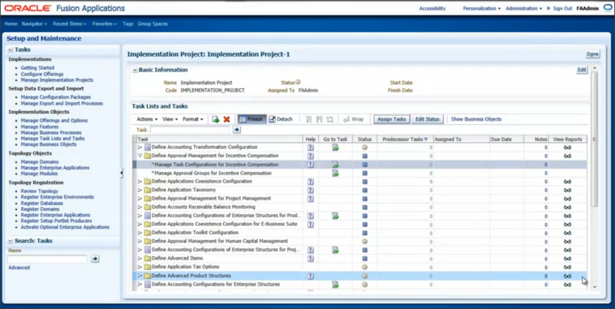
Task: Collapse the Search: Tasks panel
Action: point(10,241)
